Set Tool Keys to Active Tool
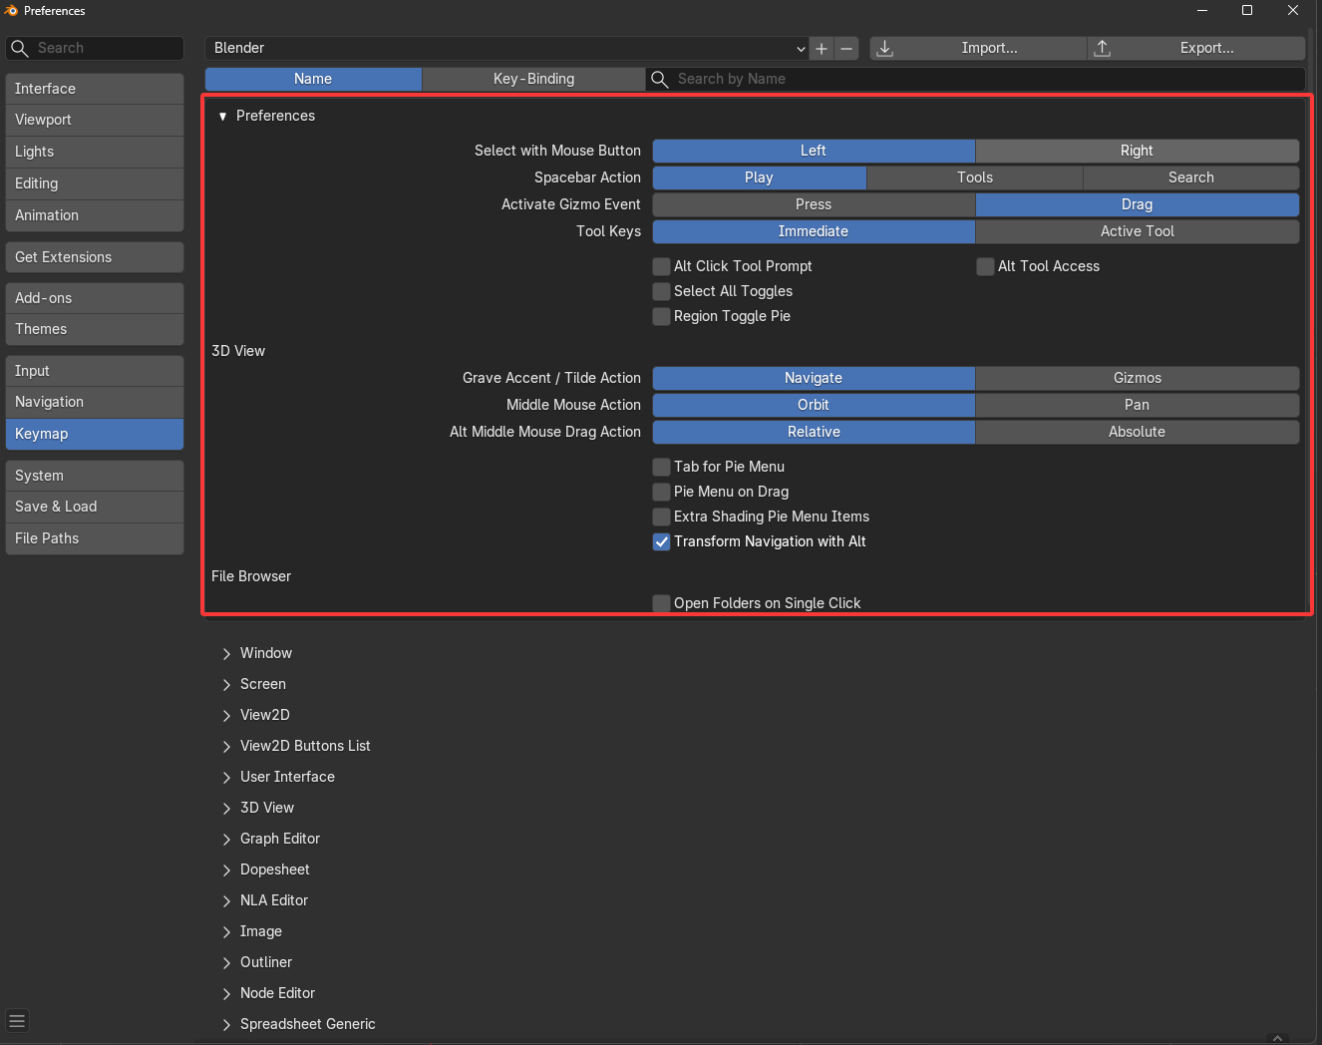This screenshot has height=1045, width=1322. (1137, 231)
